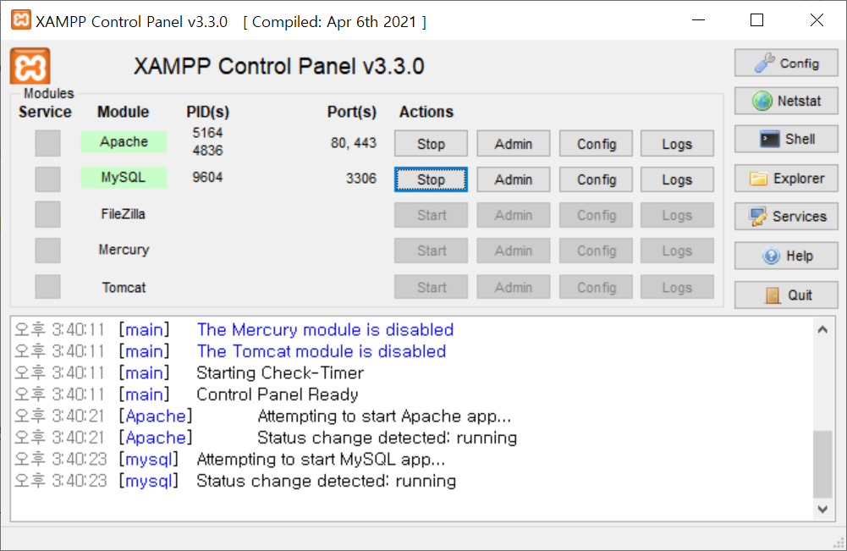Select Apache PID 4836
The height and width of the screenshot is (551, 847).
(207, 150)
